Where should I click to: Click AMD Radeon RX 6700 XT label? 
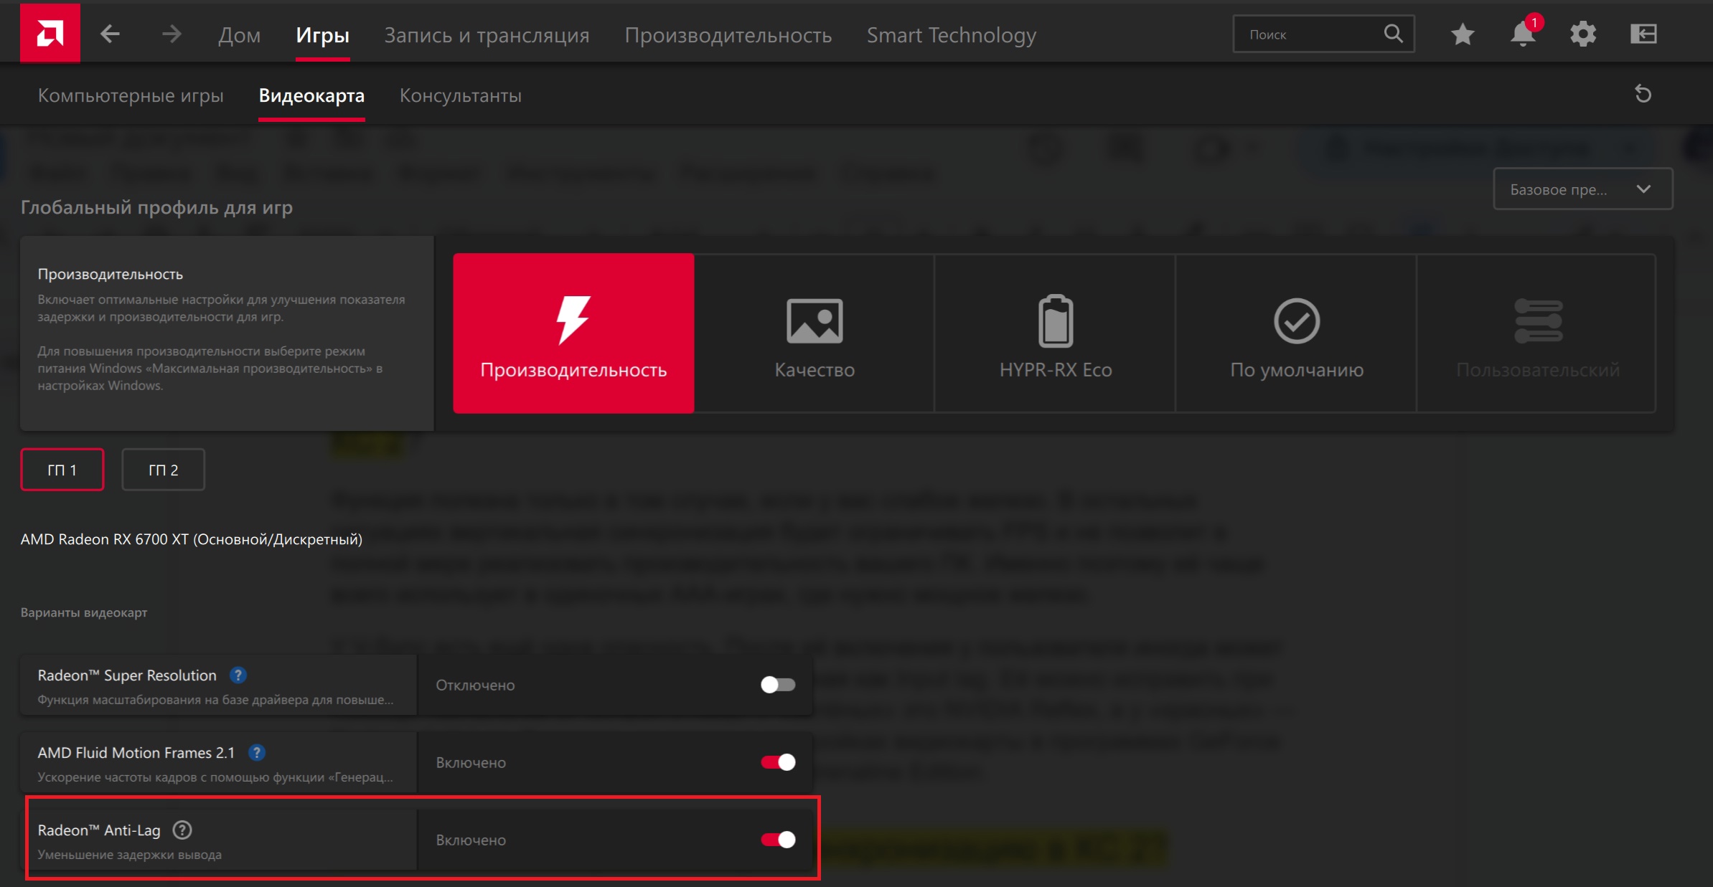click(x=191, y=539)
